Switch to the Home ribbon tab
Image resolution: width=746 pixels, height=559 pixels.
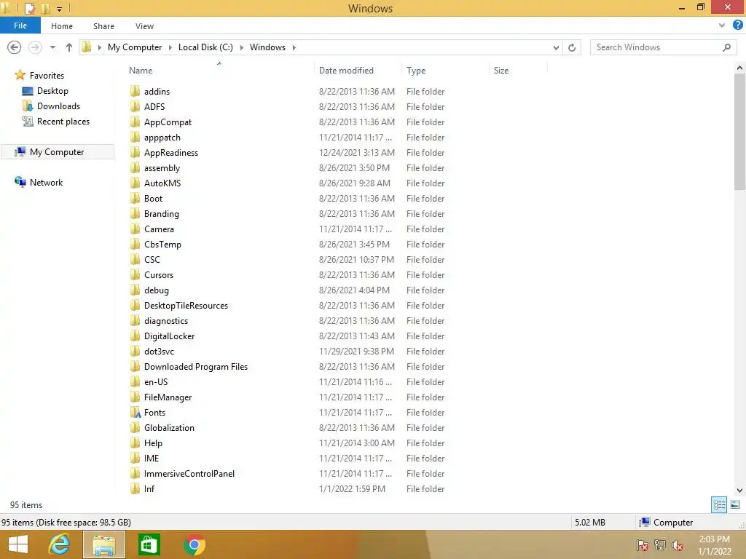[62, 26]
